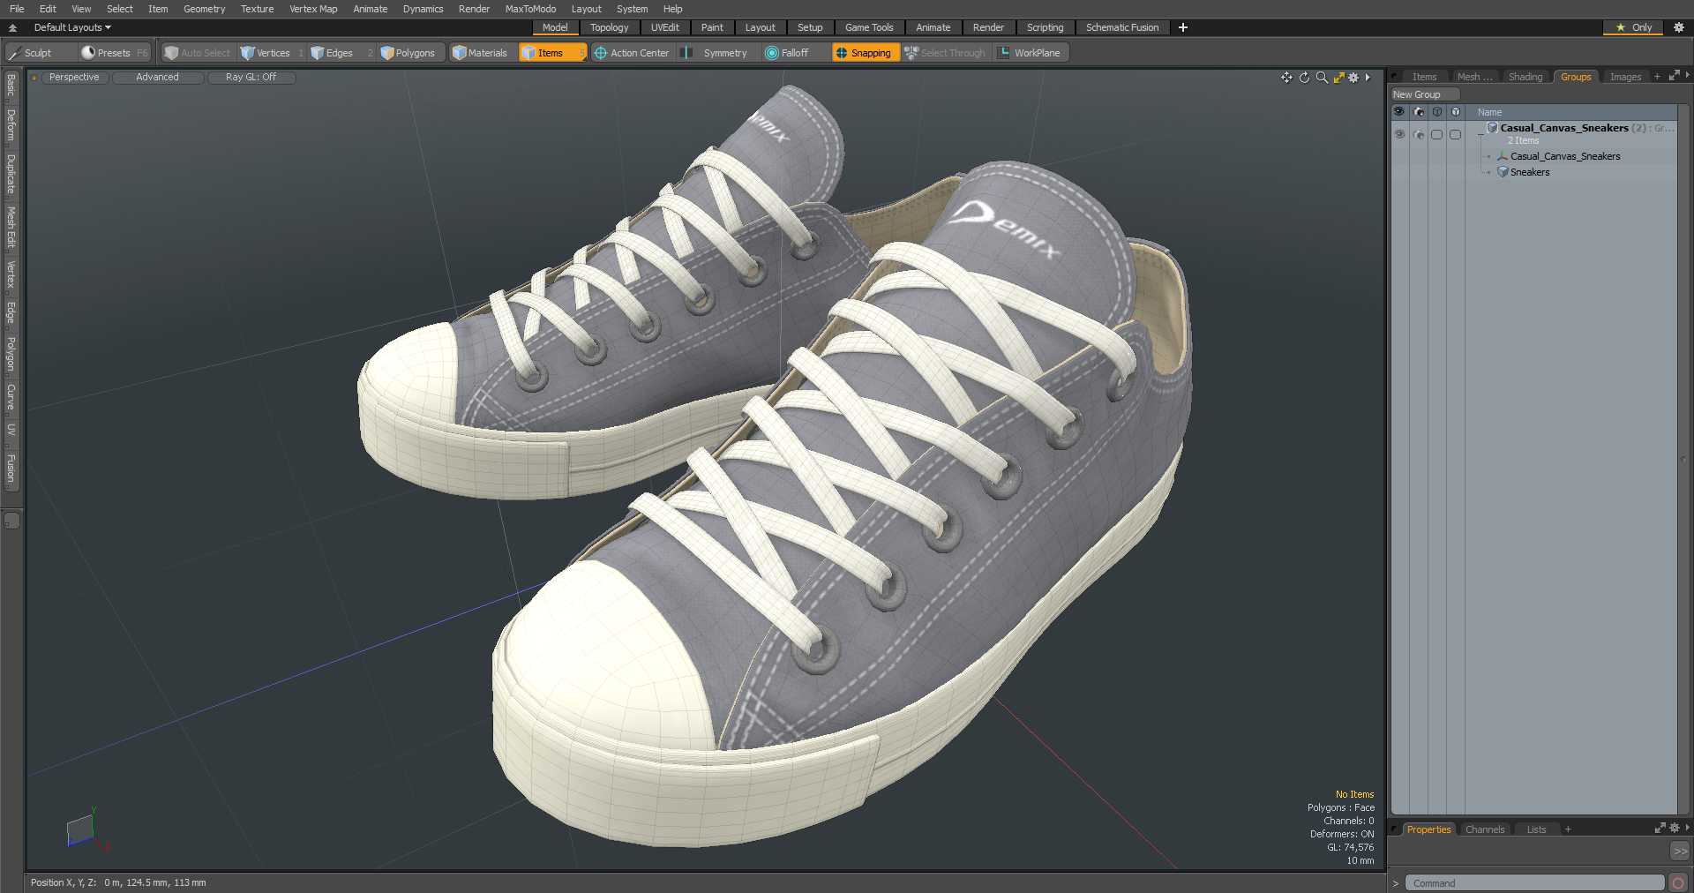Open the Default Layouts dropdown
Image resolution: width=1694 pixels, height=893 pixels.
tap(72, 27)
